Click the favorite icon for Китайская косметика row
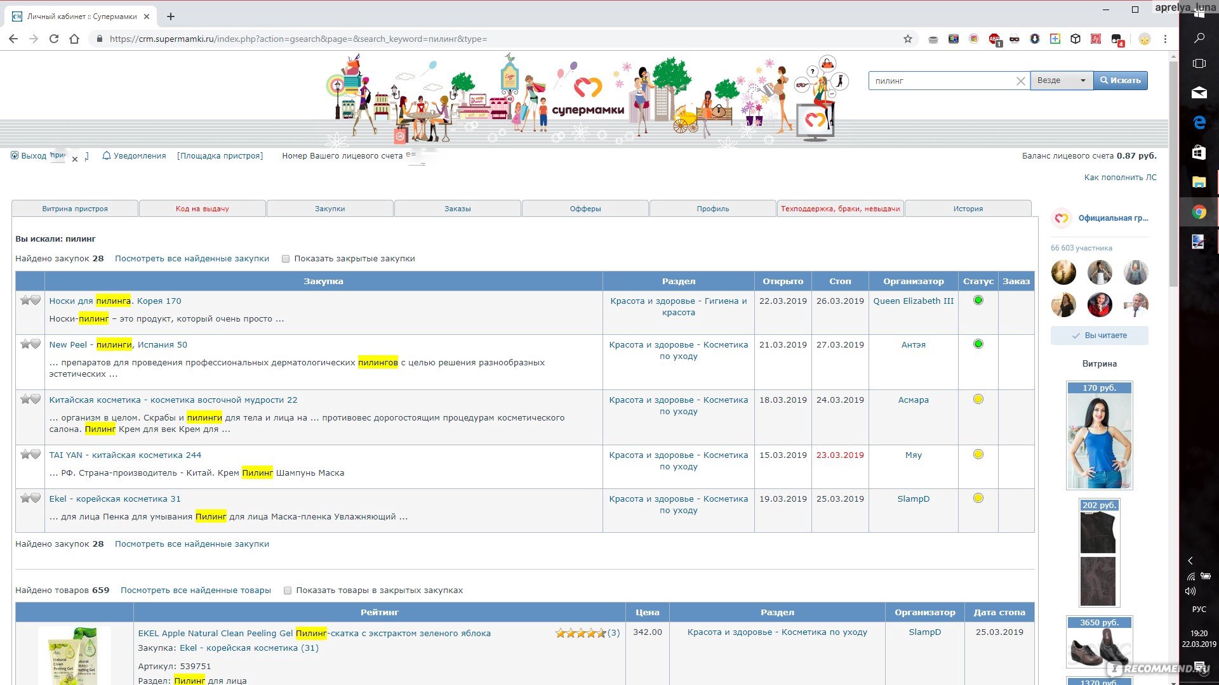 click(30, 400)
